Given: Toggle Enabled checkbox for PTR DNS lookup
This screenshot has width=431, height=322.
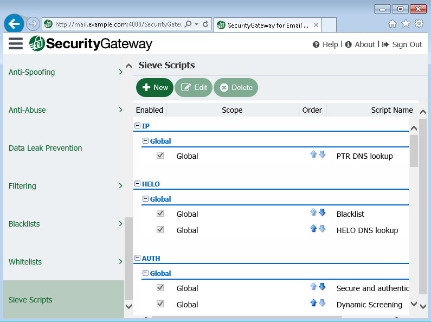Looking at the screenshot, I should coord(160,155).
